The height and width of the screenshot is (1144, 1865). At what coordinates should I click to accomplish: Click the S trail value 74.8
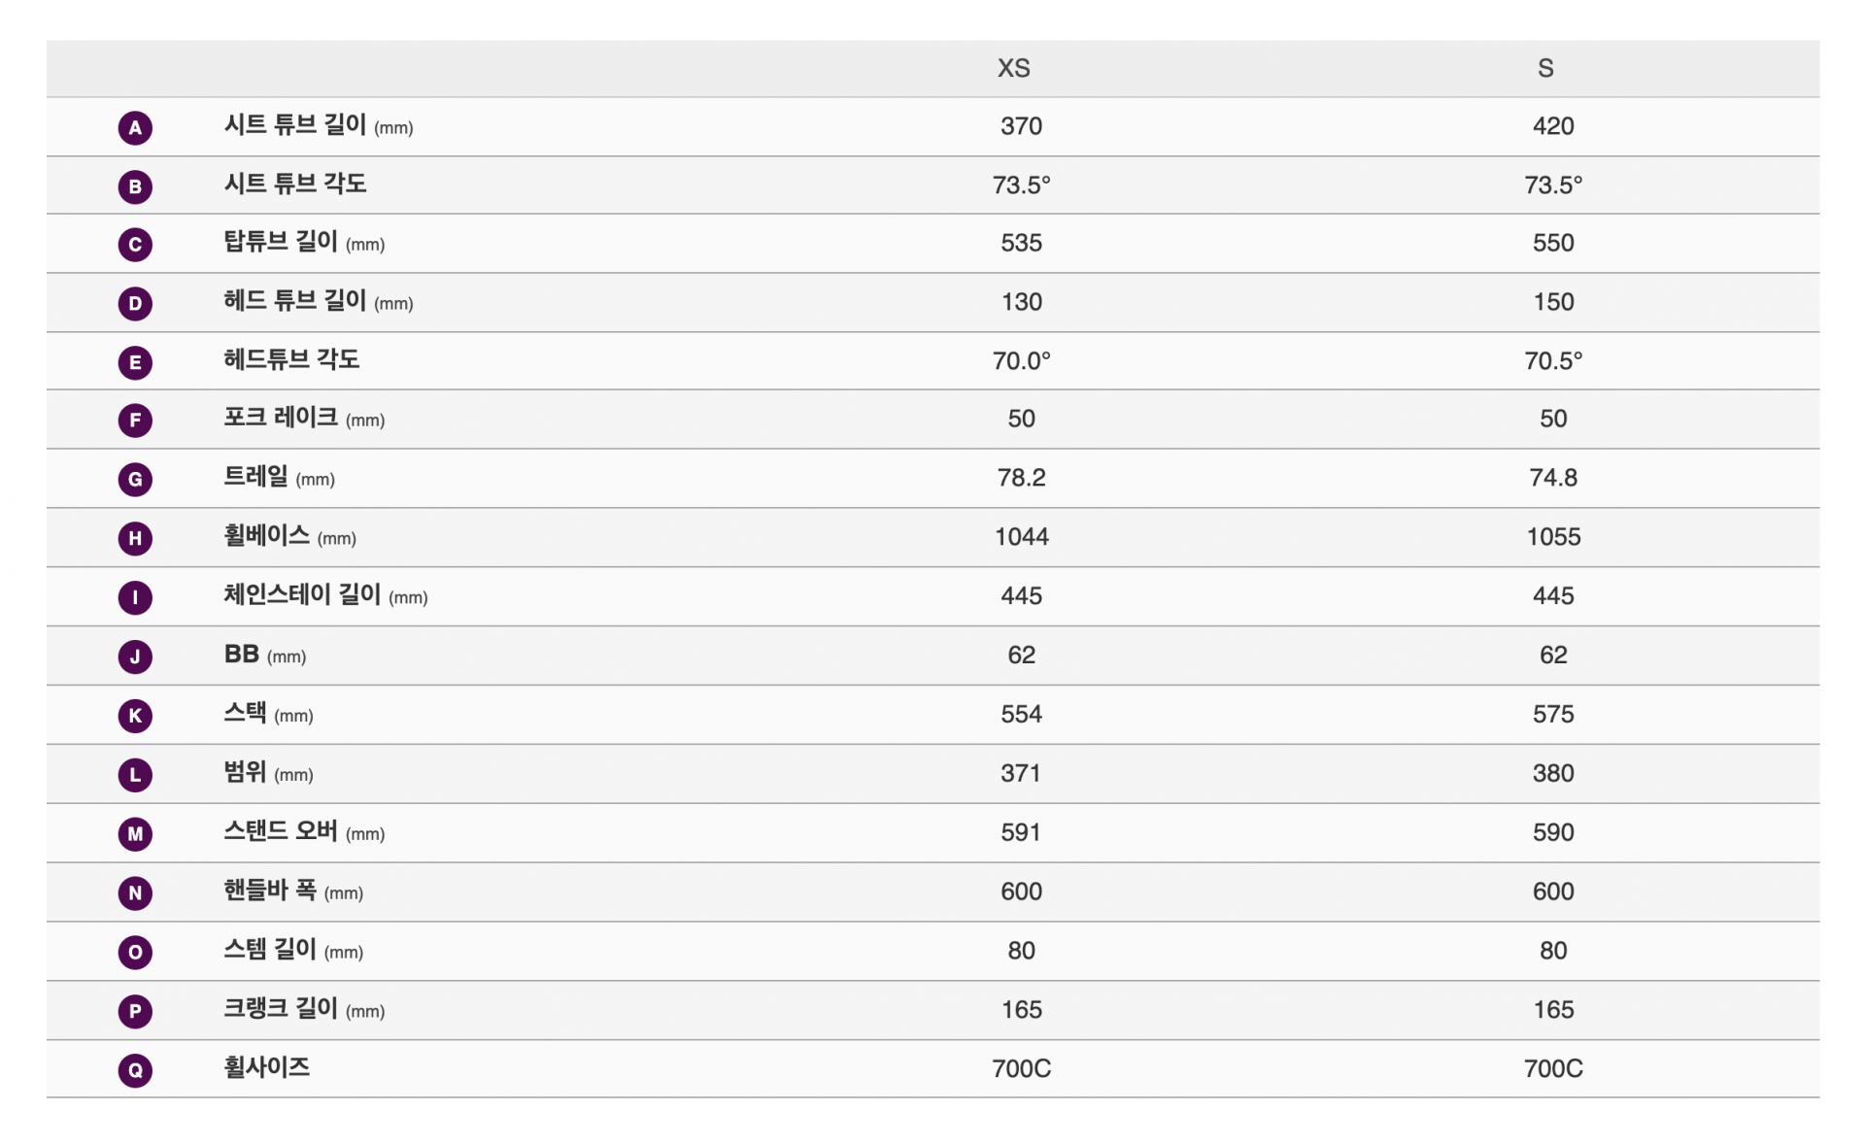point(1553,478)
